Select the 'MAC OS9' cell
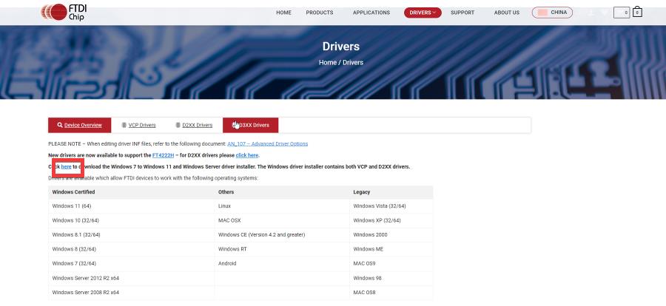Viewport: 666px width, 306px height. click(x=391, y=264)
